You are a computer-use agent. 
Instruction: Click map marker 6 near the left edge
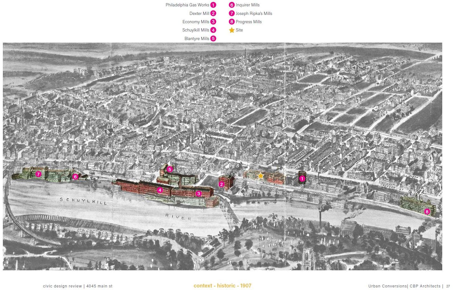(75, 176)
